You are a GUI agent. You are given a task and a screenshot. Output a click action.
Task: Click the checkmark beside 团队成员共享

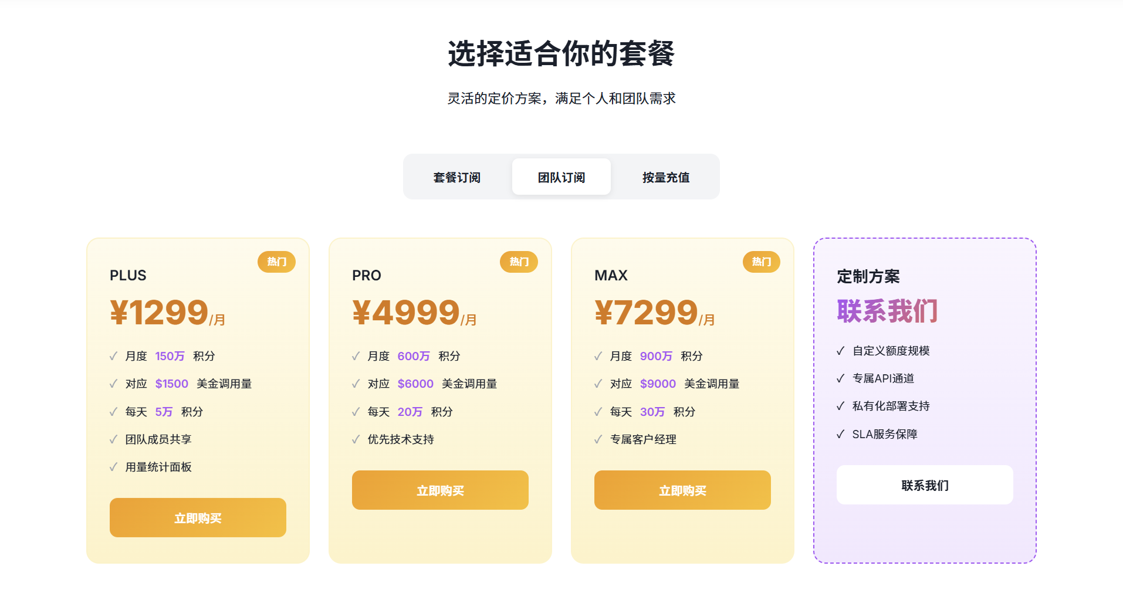113,439
